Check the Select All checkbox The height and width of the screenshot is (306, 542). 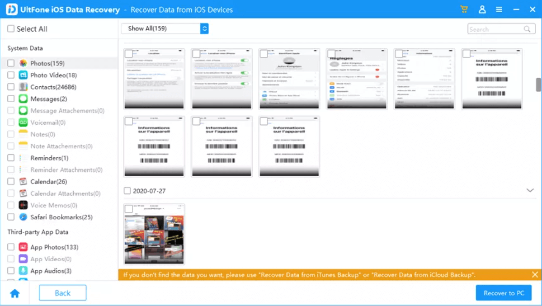pos(10,28)
